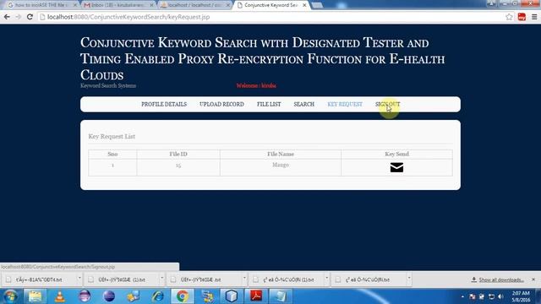Image resolution: width=541 pixels, height=304 pixels.
Task: Click the taskbar clock showing 2:07 AM
Action: 521,296
